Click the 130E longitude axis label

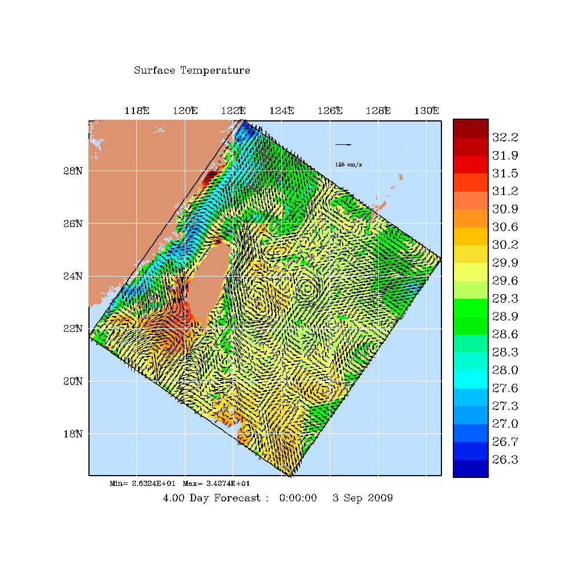click(x=426, y=111)
